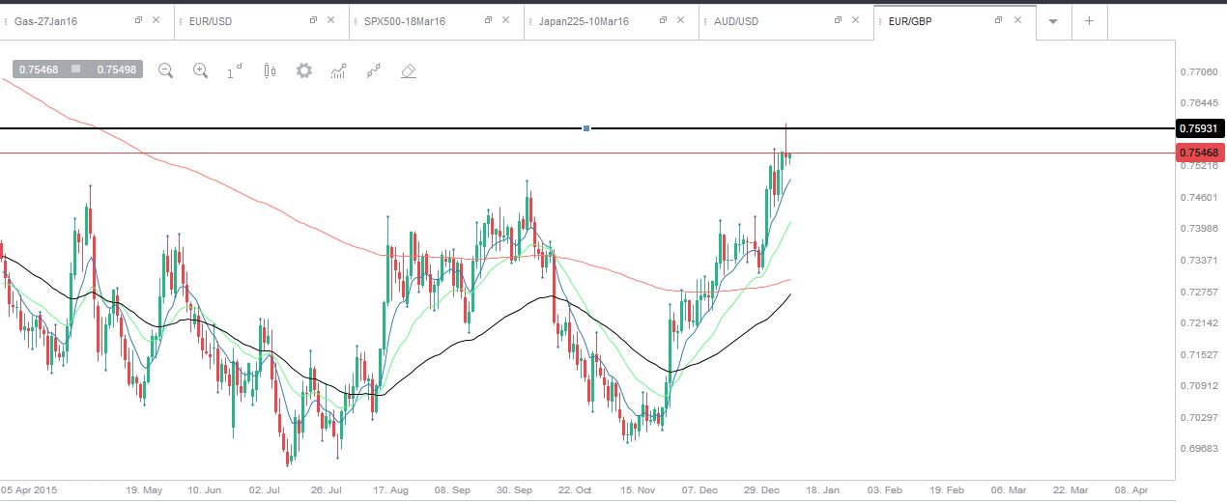Viewport: 1227px width, 502px height.
Task: Click the 19. May date label
Action: point(144,490)
